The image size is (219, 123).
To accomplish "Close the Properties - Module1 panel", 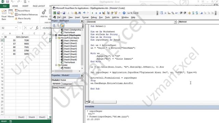I will pyautogui.click(x=82, y=76).
